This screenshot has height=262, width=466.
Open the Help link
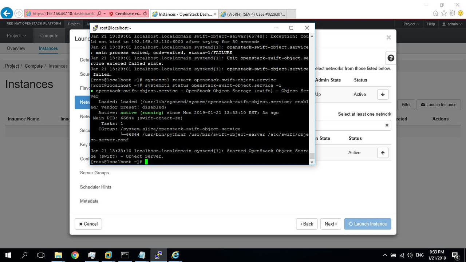[431, 24]
